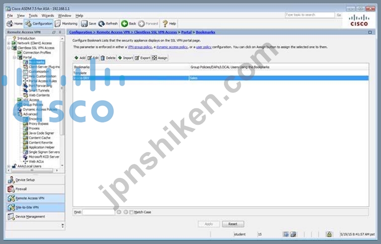Image resolution: width=381 pixels, height=244 pixels.
Task: Click the Go search button
Action: coord(339,15)
